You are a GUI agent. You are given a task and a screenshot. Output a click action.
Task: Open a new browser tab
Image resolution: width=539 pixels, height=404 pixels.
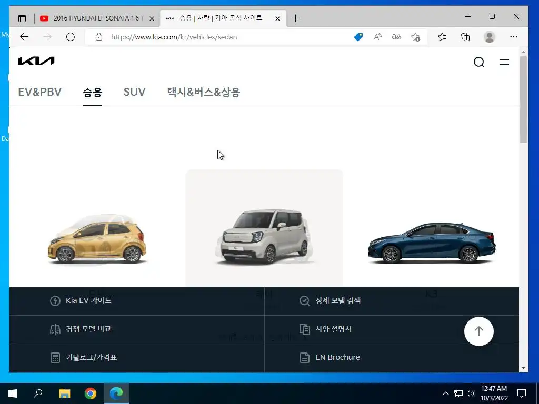point(295,18)
